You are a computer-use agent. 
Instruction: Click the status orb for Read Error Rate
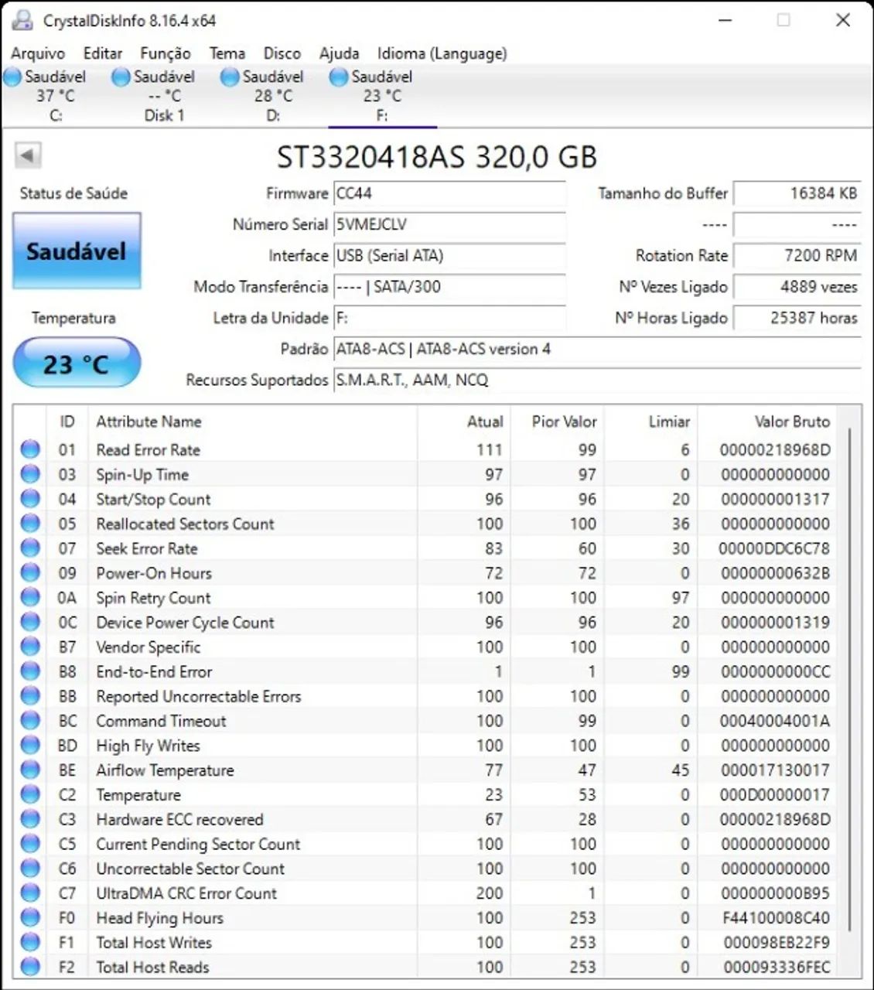click(x=30, y=449)
